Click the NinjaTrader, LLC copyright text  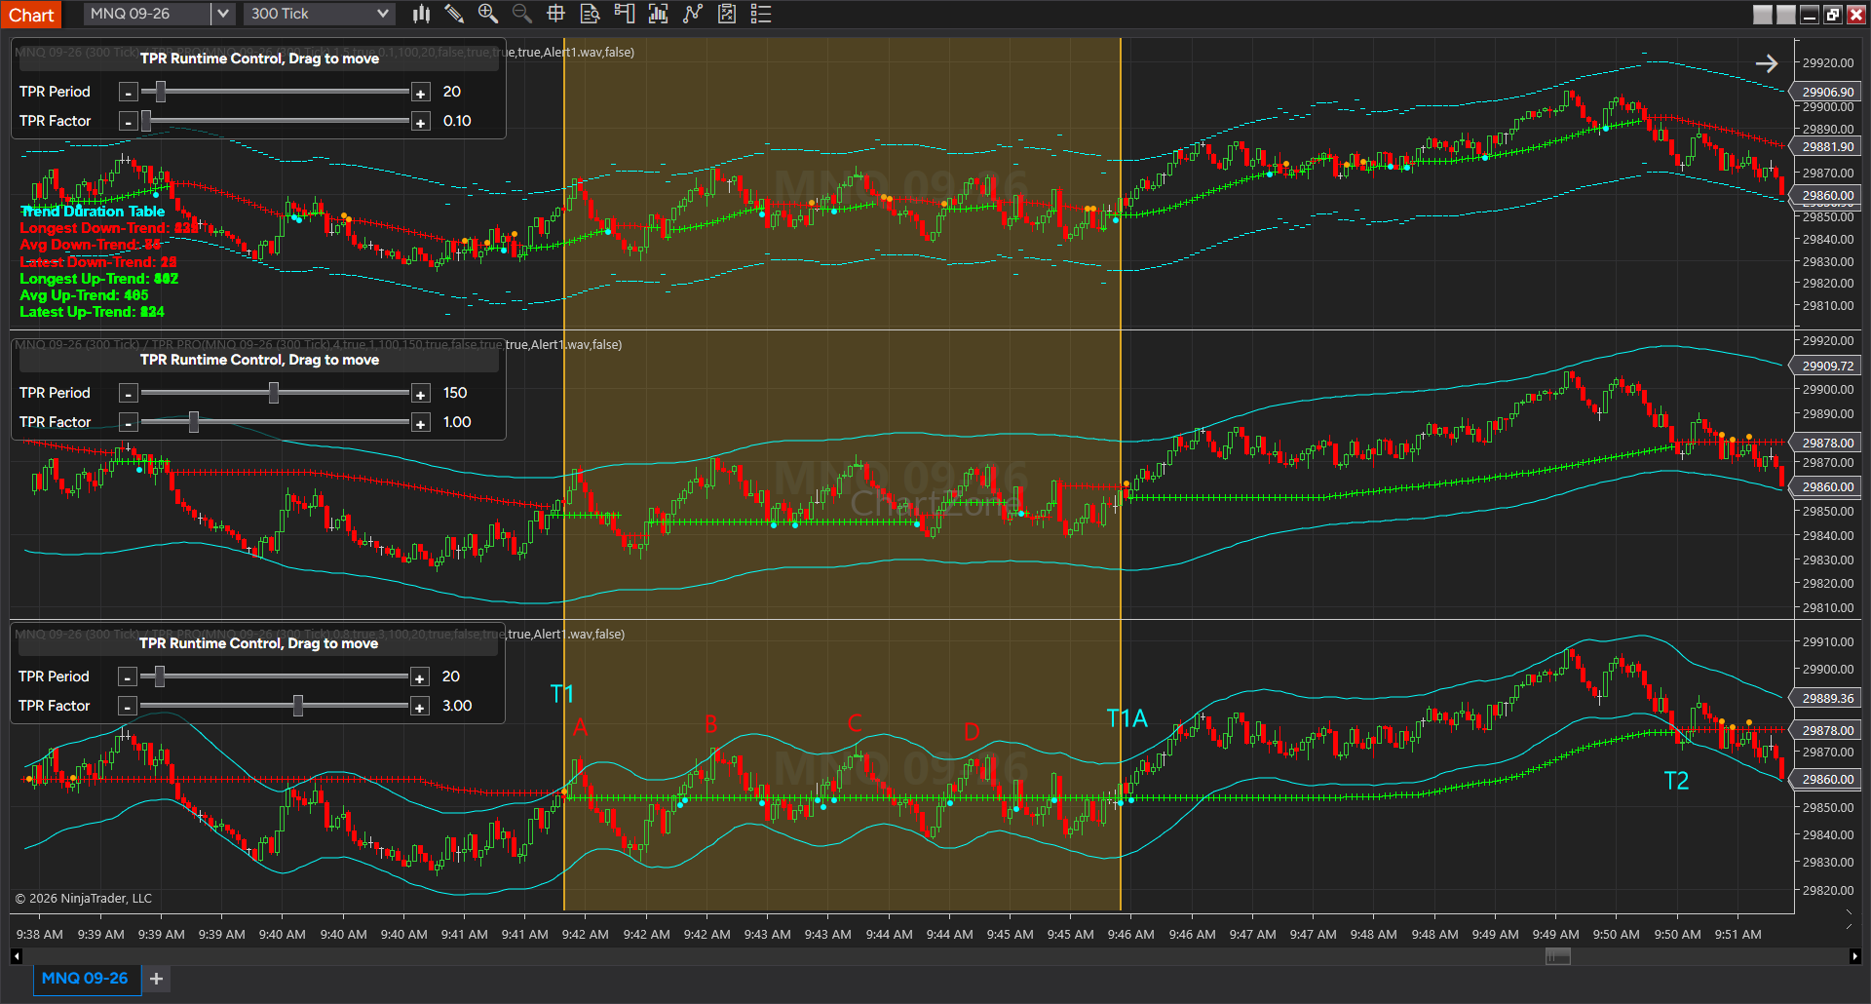[84, 898]
